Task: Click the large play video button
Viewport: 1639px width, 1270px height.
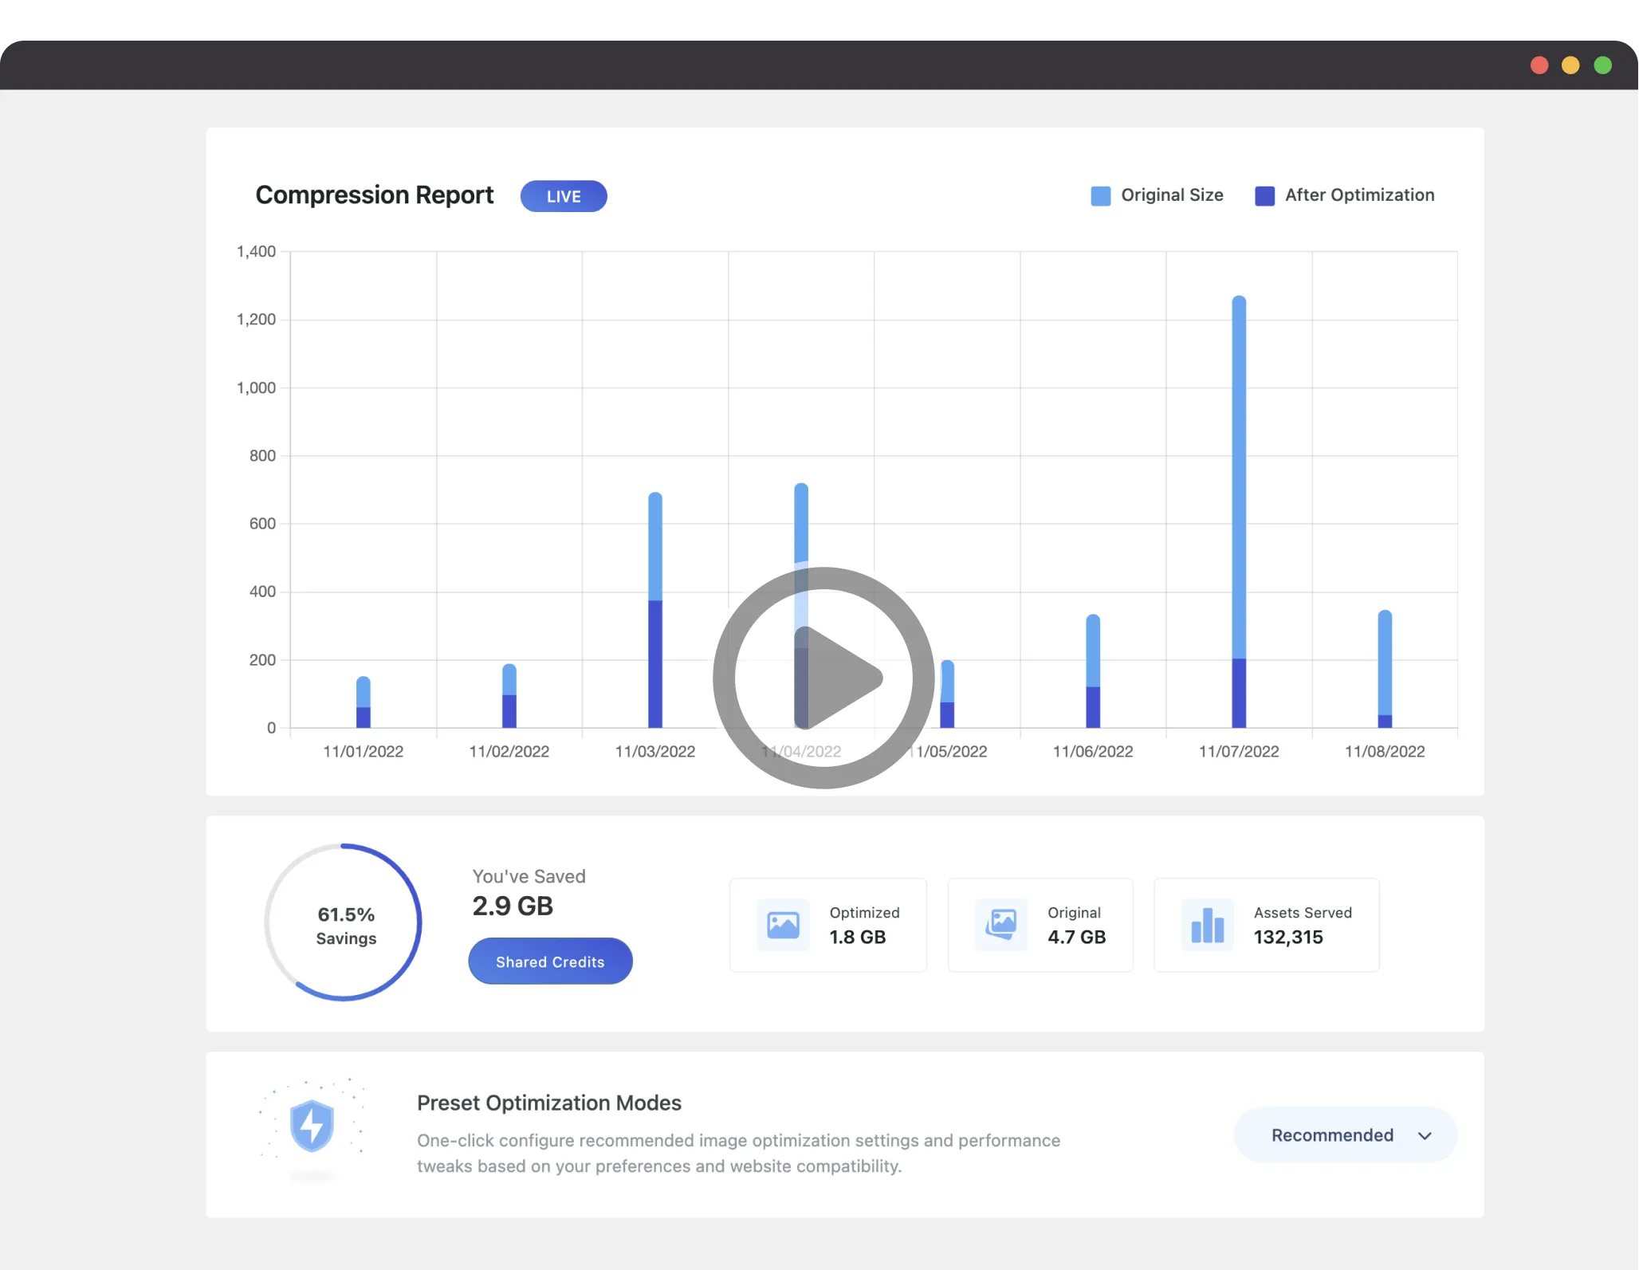Action: click(823, 678)
